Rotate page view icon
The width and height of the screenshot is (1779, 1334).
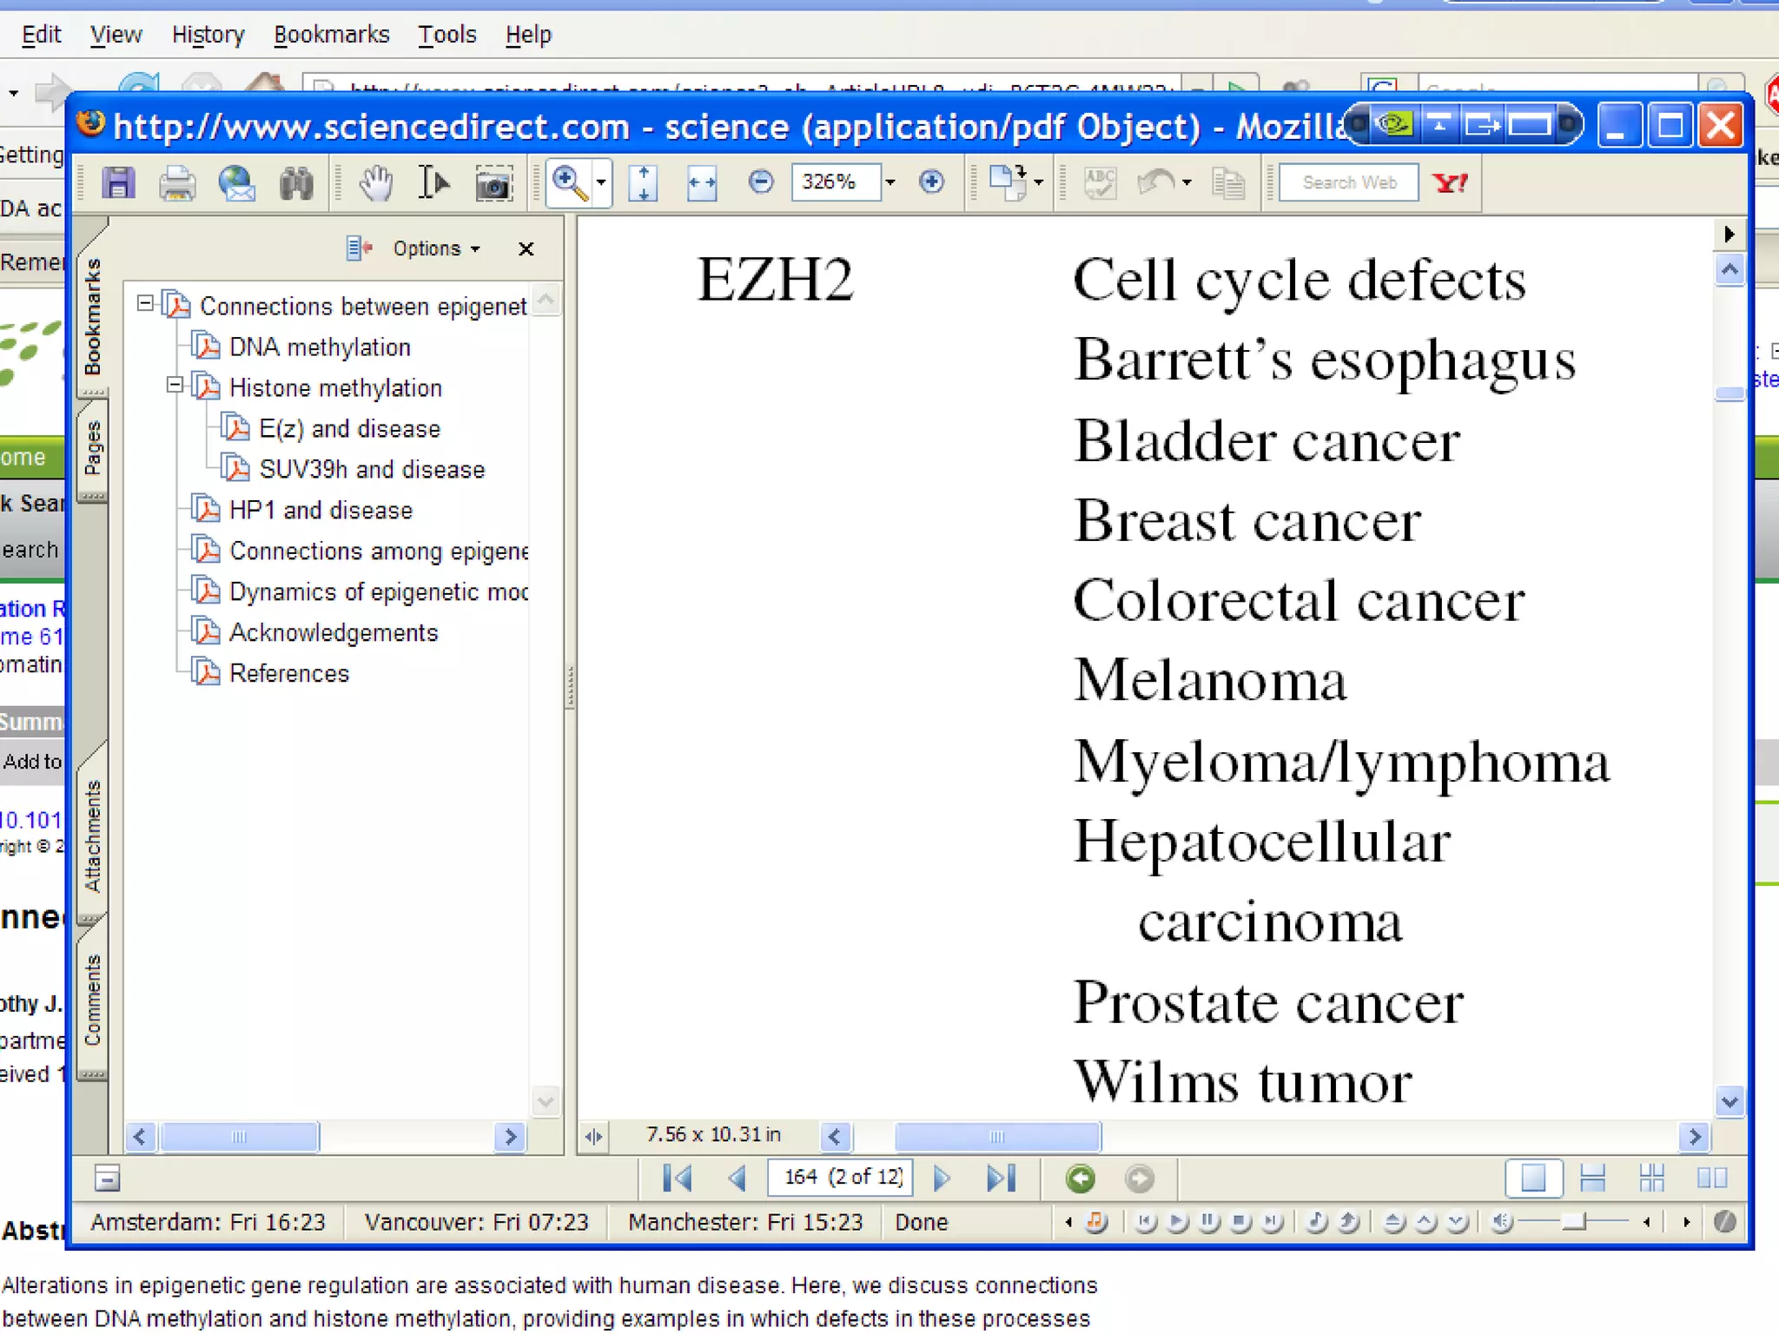(x=1008, y=183)
